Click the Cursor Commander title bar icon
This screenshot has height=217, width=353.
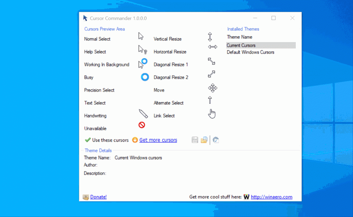click(85, 18)
